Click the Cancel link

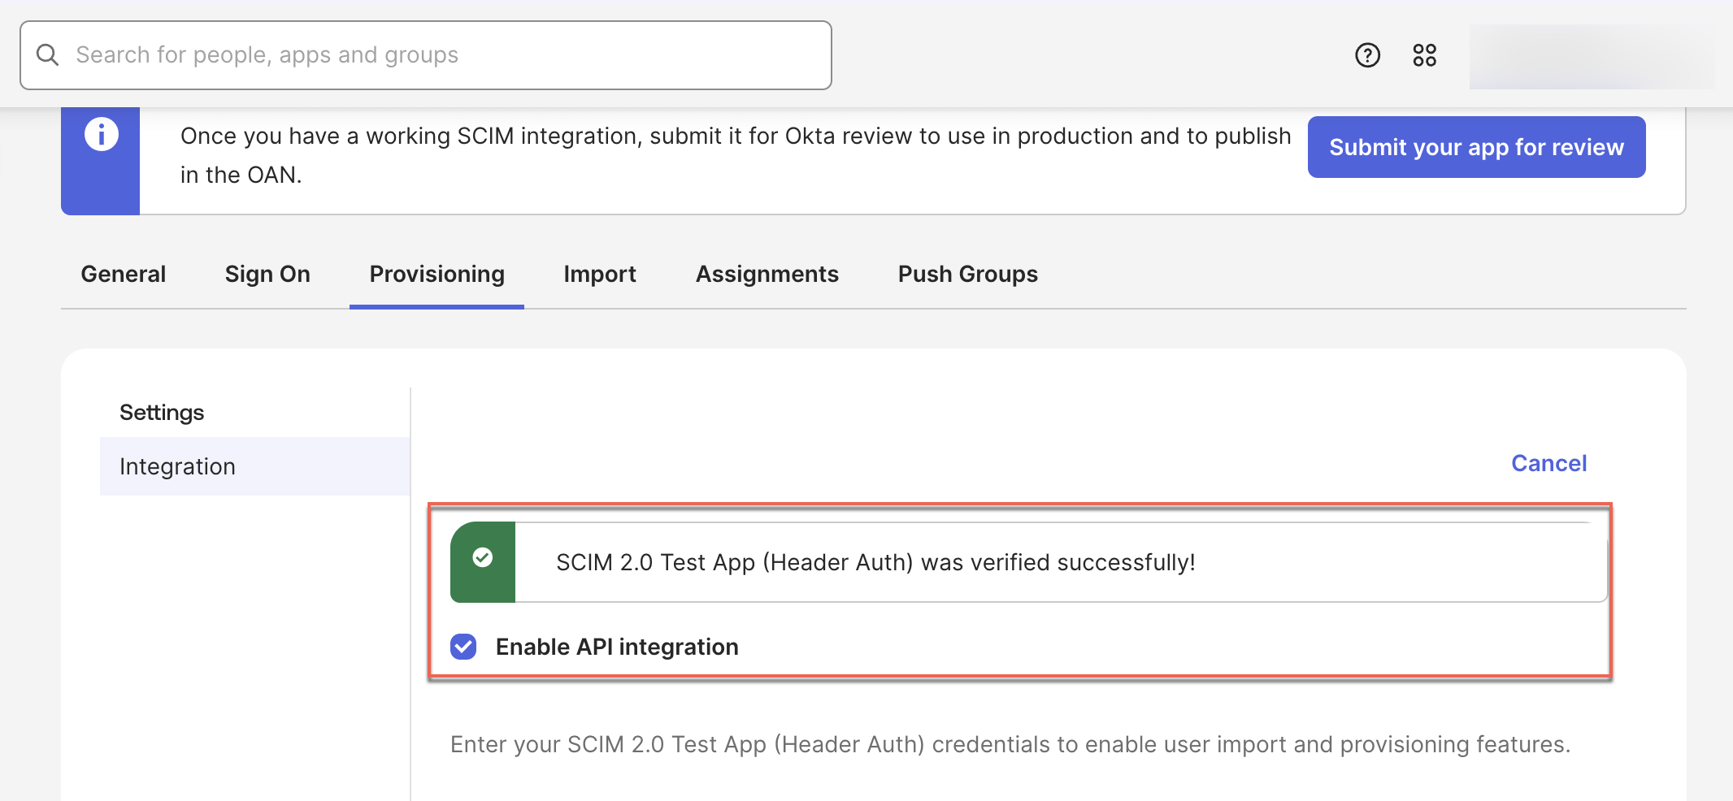point(1548,463)
